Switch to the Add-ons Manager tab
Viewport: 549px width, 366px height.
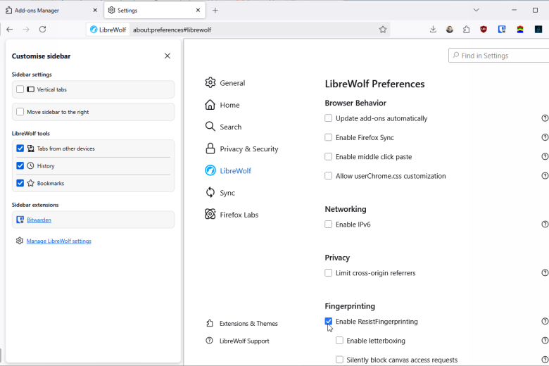click(x=51, y=11)
